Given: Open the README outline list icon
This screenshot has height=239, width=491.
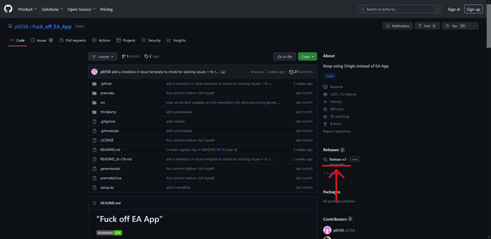Looking at the screenshot, I should pyautogui.click(x=94, y=203).
